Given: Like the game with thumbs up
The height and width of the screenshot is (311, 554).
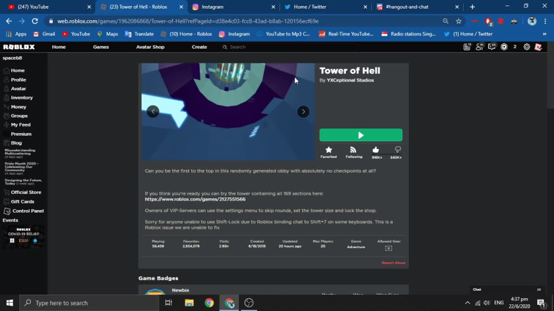Looking at the screenshot, I should click(376, 150).
